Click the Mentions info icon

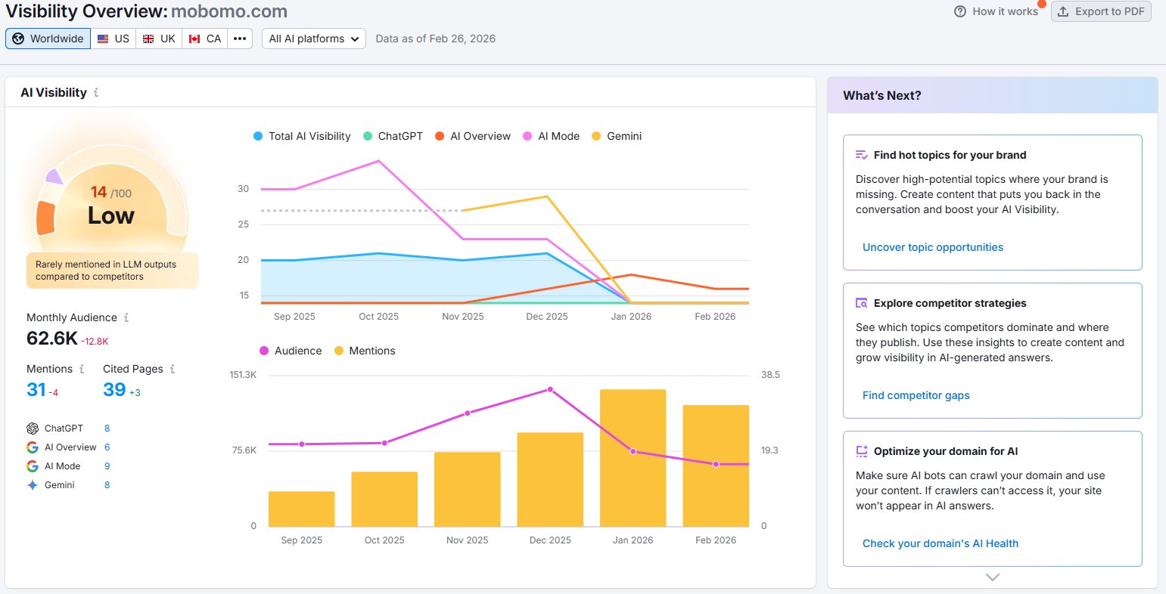pyautogui.click(x=82, y=370)
